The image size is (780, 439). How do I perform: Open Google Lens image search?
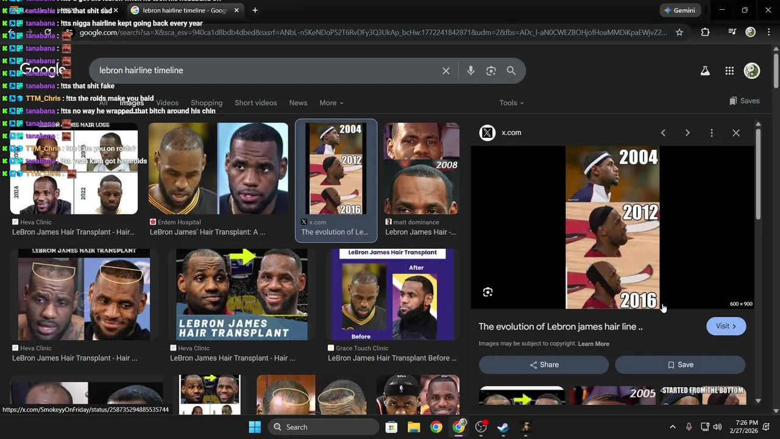tap(491, 71)
